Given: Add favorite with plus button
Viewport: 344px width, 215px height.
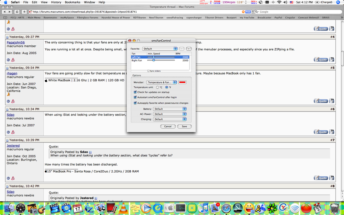Looking at the screenshot, I should 189,49.
